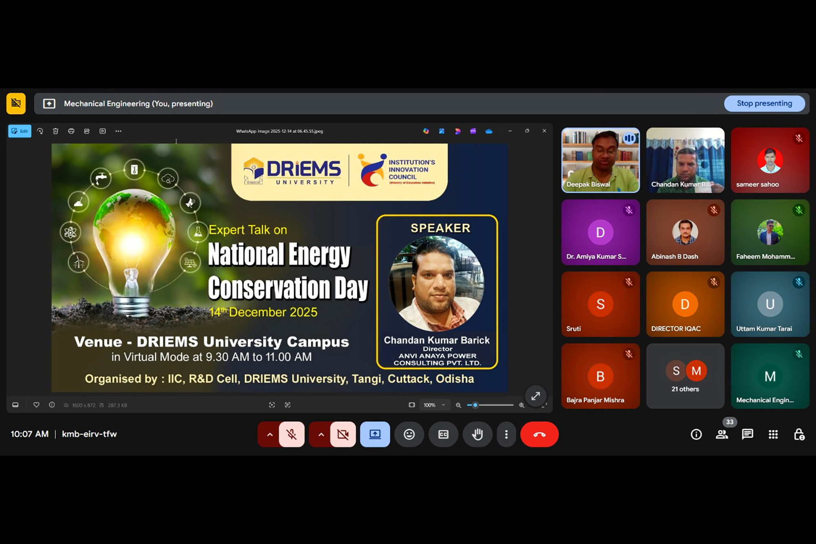Open host controls lock icon
This screenshot has width=816, height=544.
tap(799, 434)
